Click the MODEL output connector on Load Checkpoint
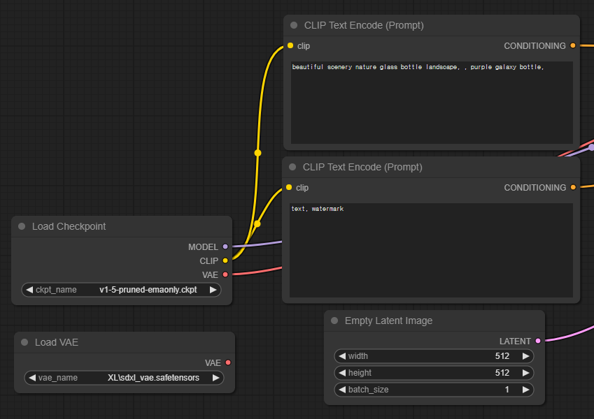This screenshot has height=419, width=594. pos(225,247)
